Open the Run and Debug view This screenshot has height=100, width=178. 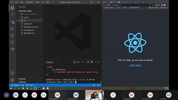pos(12,29)
